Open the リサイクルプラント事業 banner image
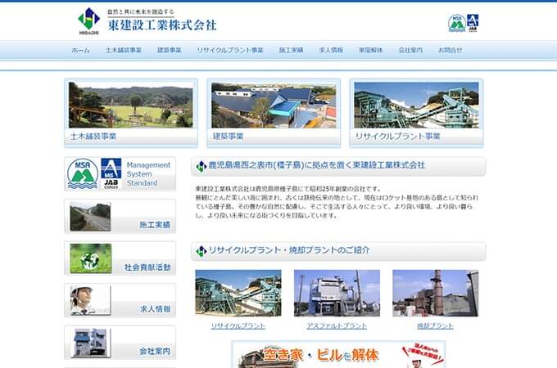Viewport: 557px width, 368px height. 416,112
